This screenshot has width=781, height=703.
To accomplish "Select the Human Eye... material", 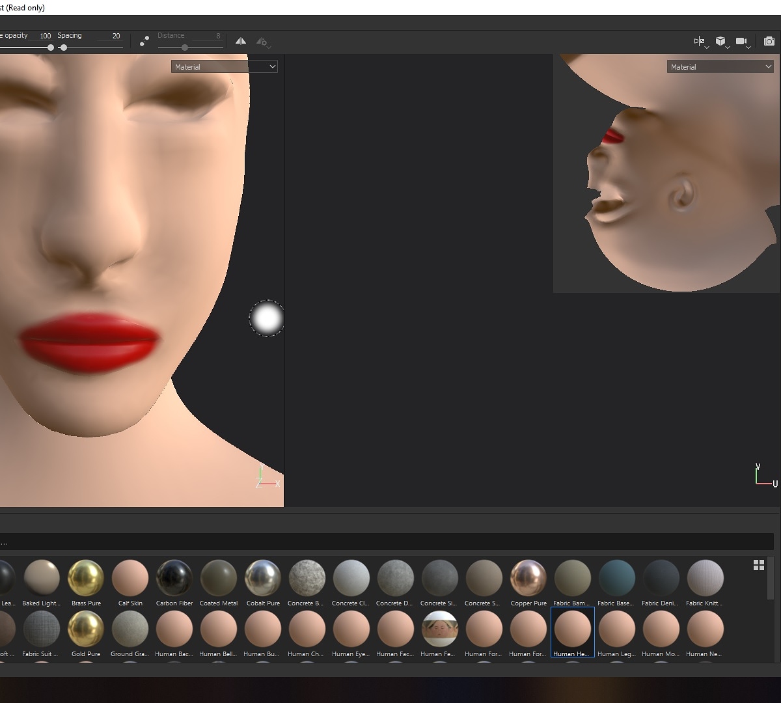I will click(351, 634).
